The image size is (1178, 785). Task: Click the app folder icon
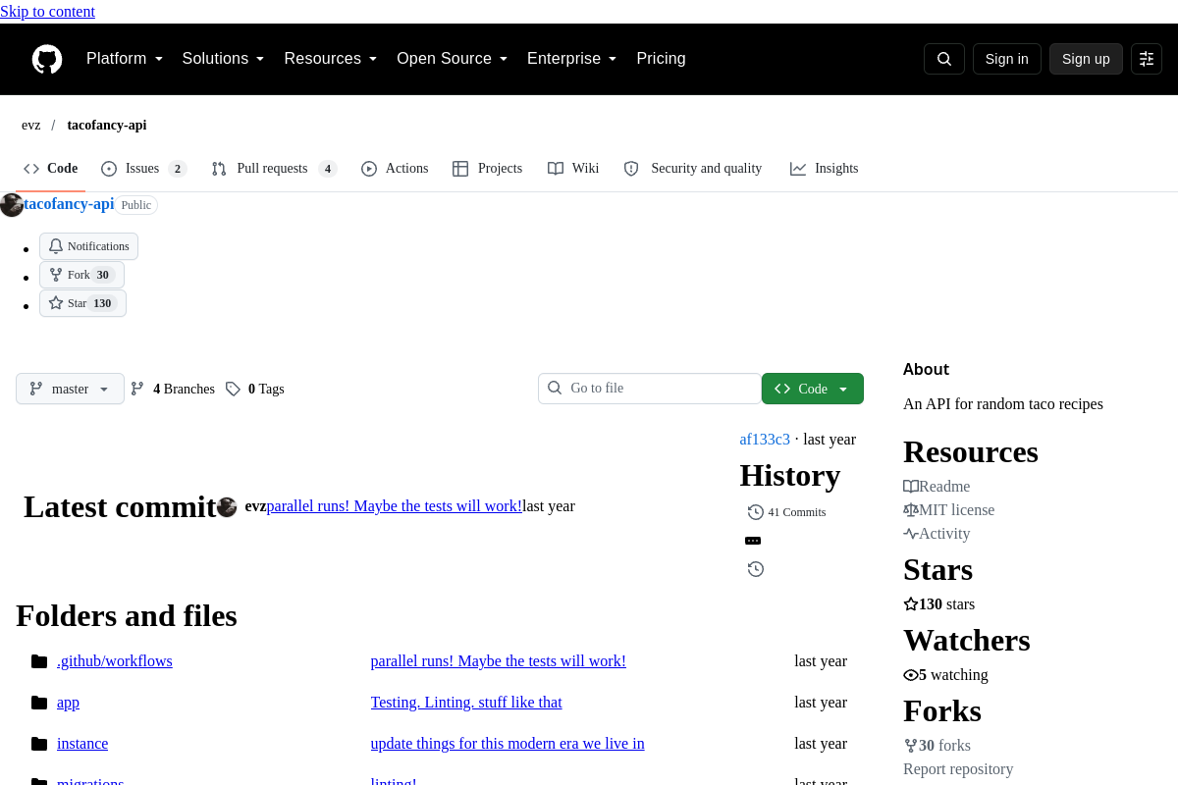(39, 703)
